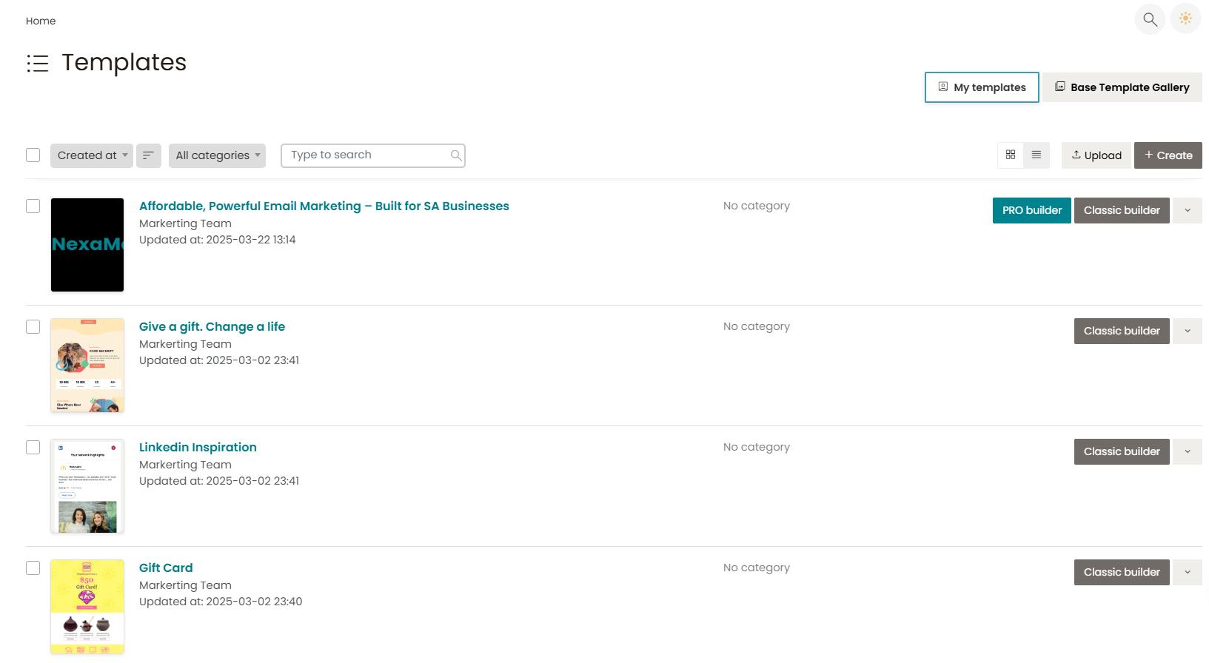Open Affordable, Powerful Email Marketing template title
Viewport: 1209px width, 663px height.
coord(324,206)
